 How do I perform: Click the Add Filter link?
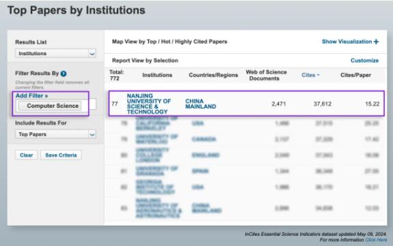(x=31, y=96)
